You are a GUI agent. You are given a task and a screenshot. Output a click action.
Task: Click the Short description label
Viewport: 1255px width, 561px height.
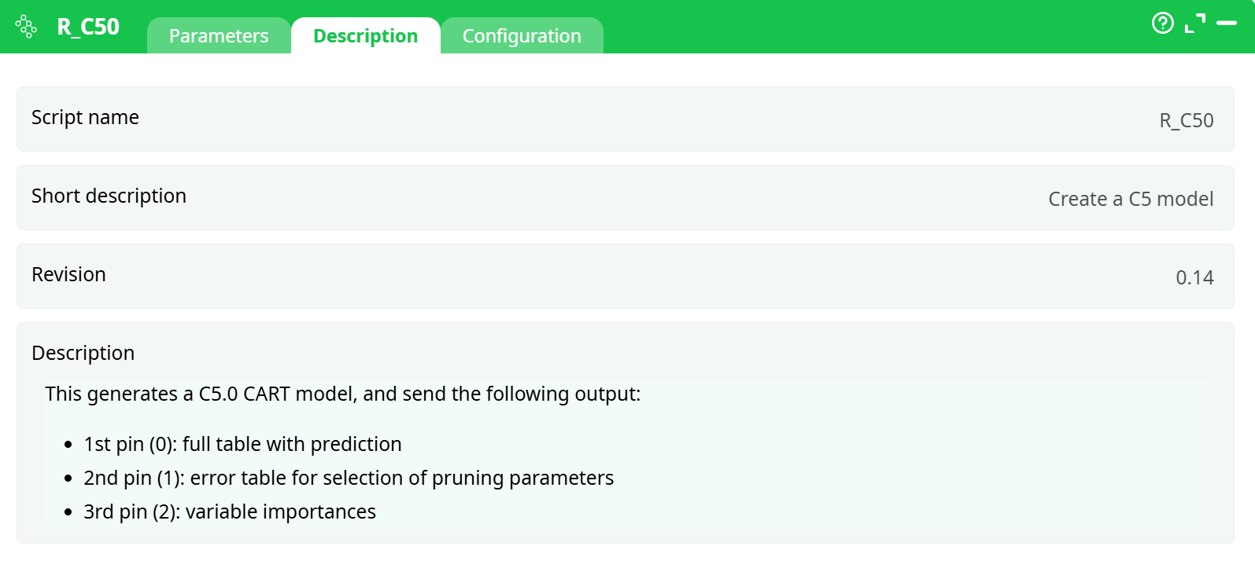(109, 196)
